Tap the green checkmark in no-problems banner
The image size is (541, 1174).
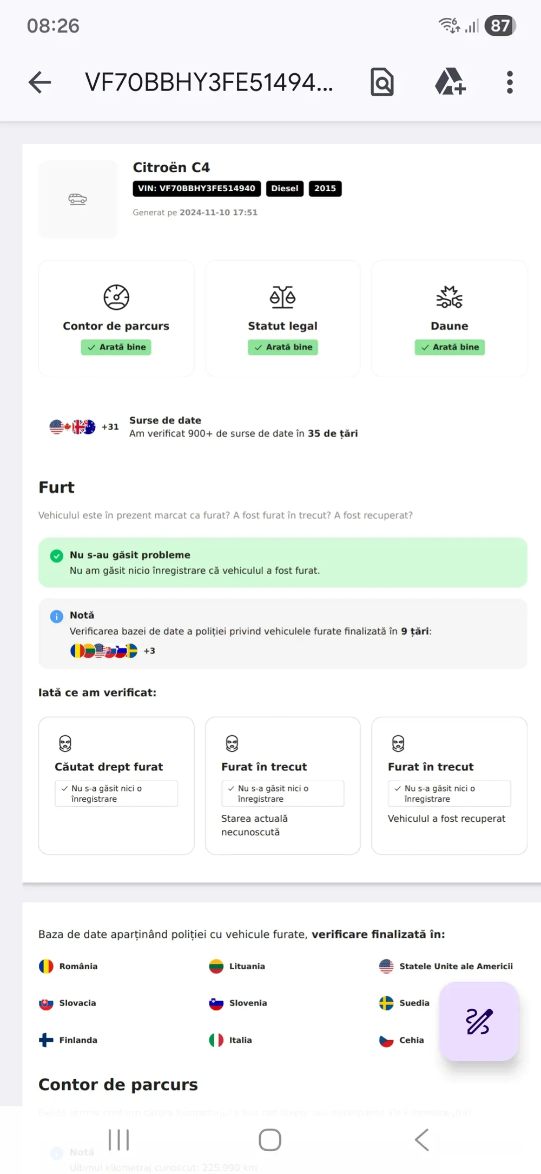[57, 556]
